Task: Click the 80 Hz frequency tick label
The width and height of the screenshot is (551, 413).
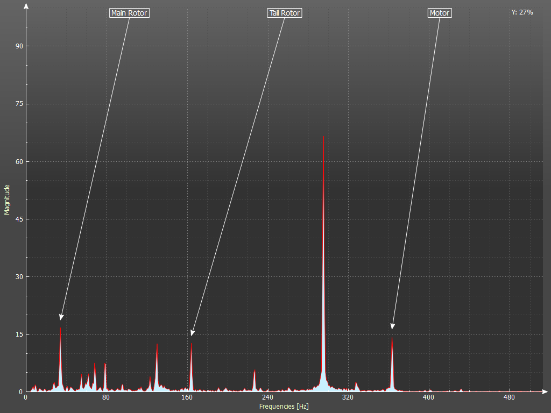Action: (106, 398)
